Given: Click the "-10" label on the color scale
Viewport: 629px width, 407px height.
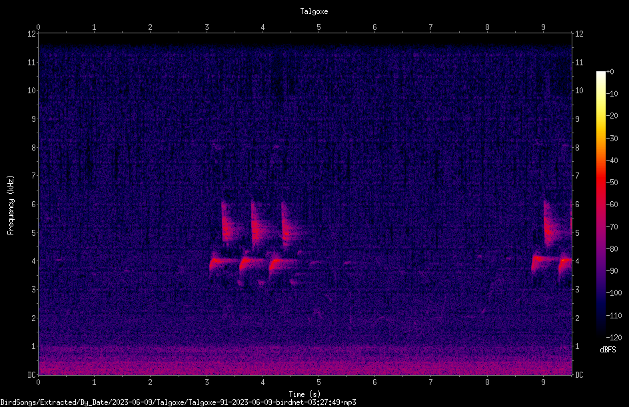Looking at the screenshot, I should click(612, 94).
